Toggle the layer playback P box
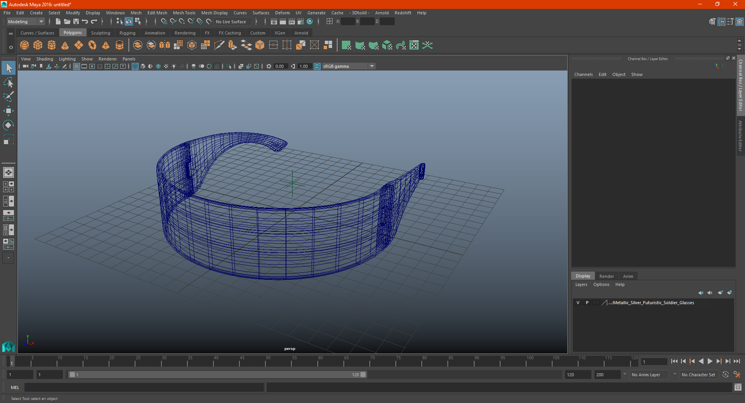Image resolution: width=745 pixels, height=403 pixels. click(x=587, y=303)
